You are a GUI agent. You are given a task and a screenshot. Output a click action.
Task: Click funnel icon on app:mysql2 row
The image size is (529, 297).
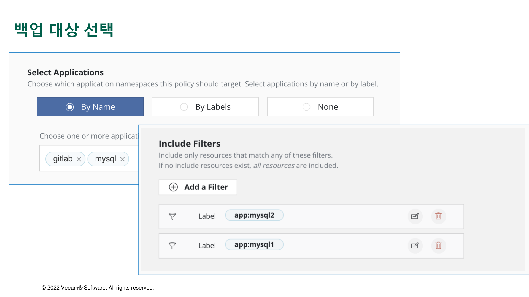pos(172,216)
